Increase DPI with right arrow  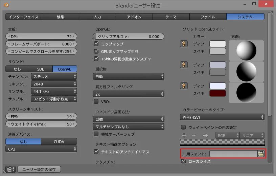74,36
